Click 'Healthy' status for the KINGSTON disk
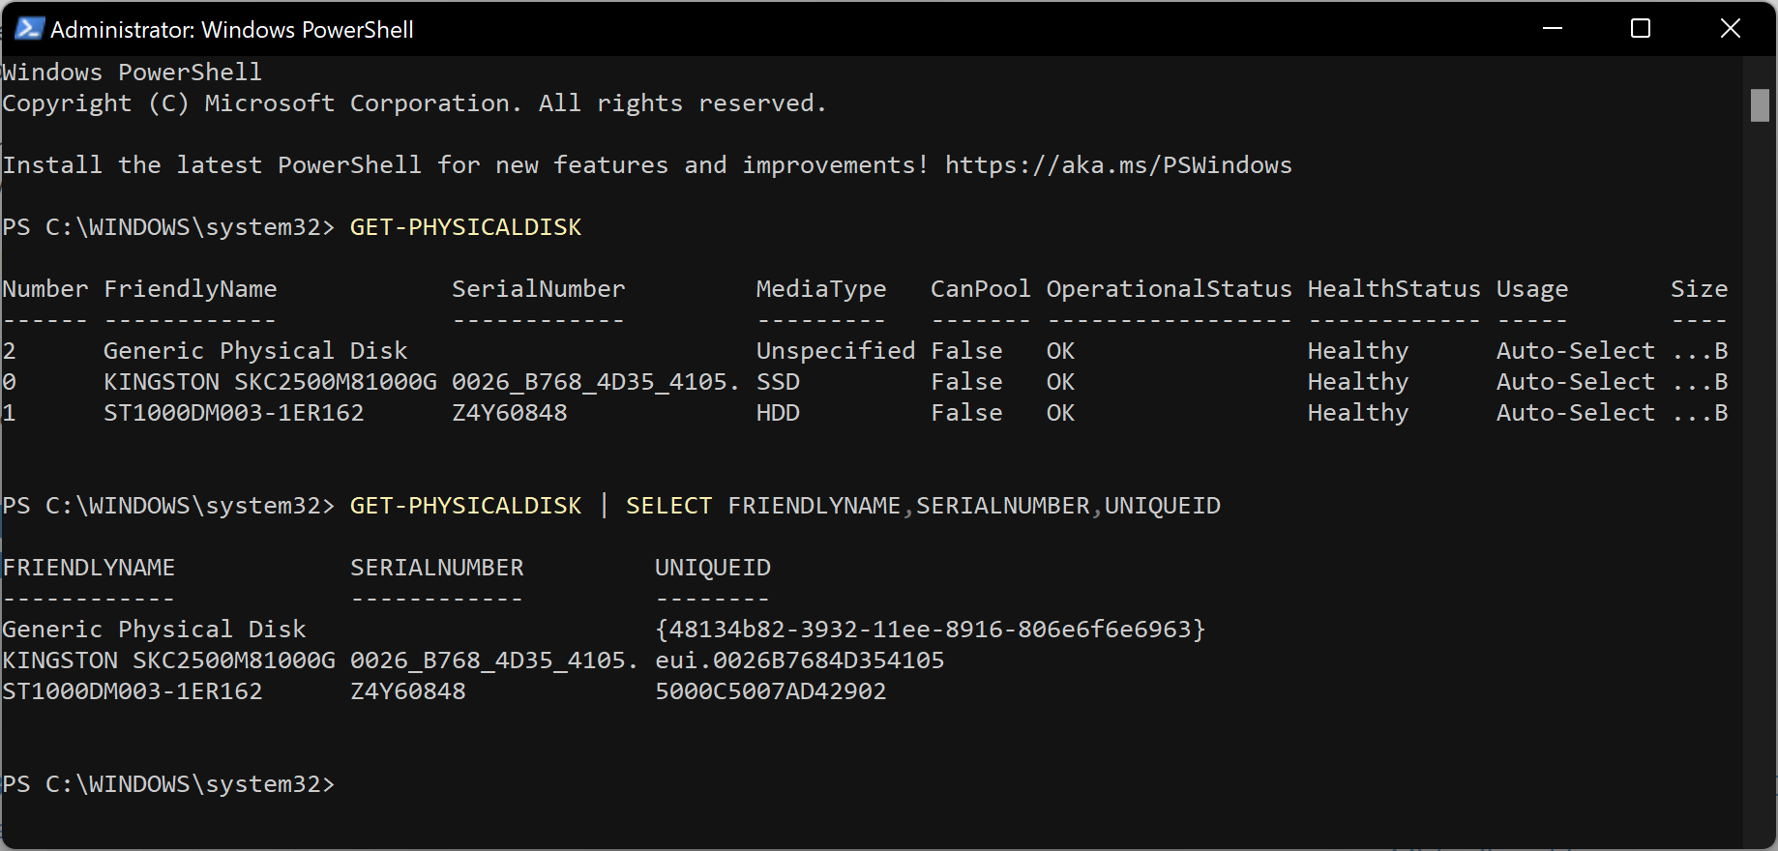 tap(1358, 382)
